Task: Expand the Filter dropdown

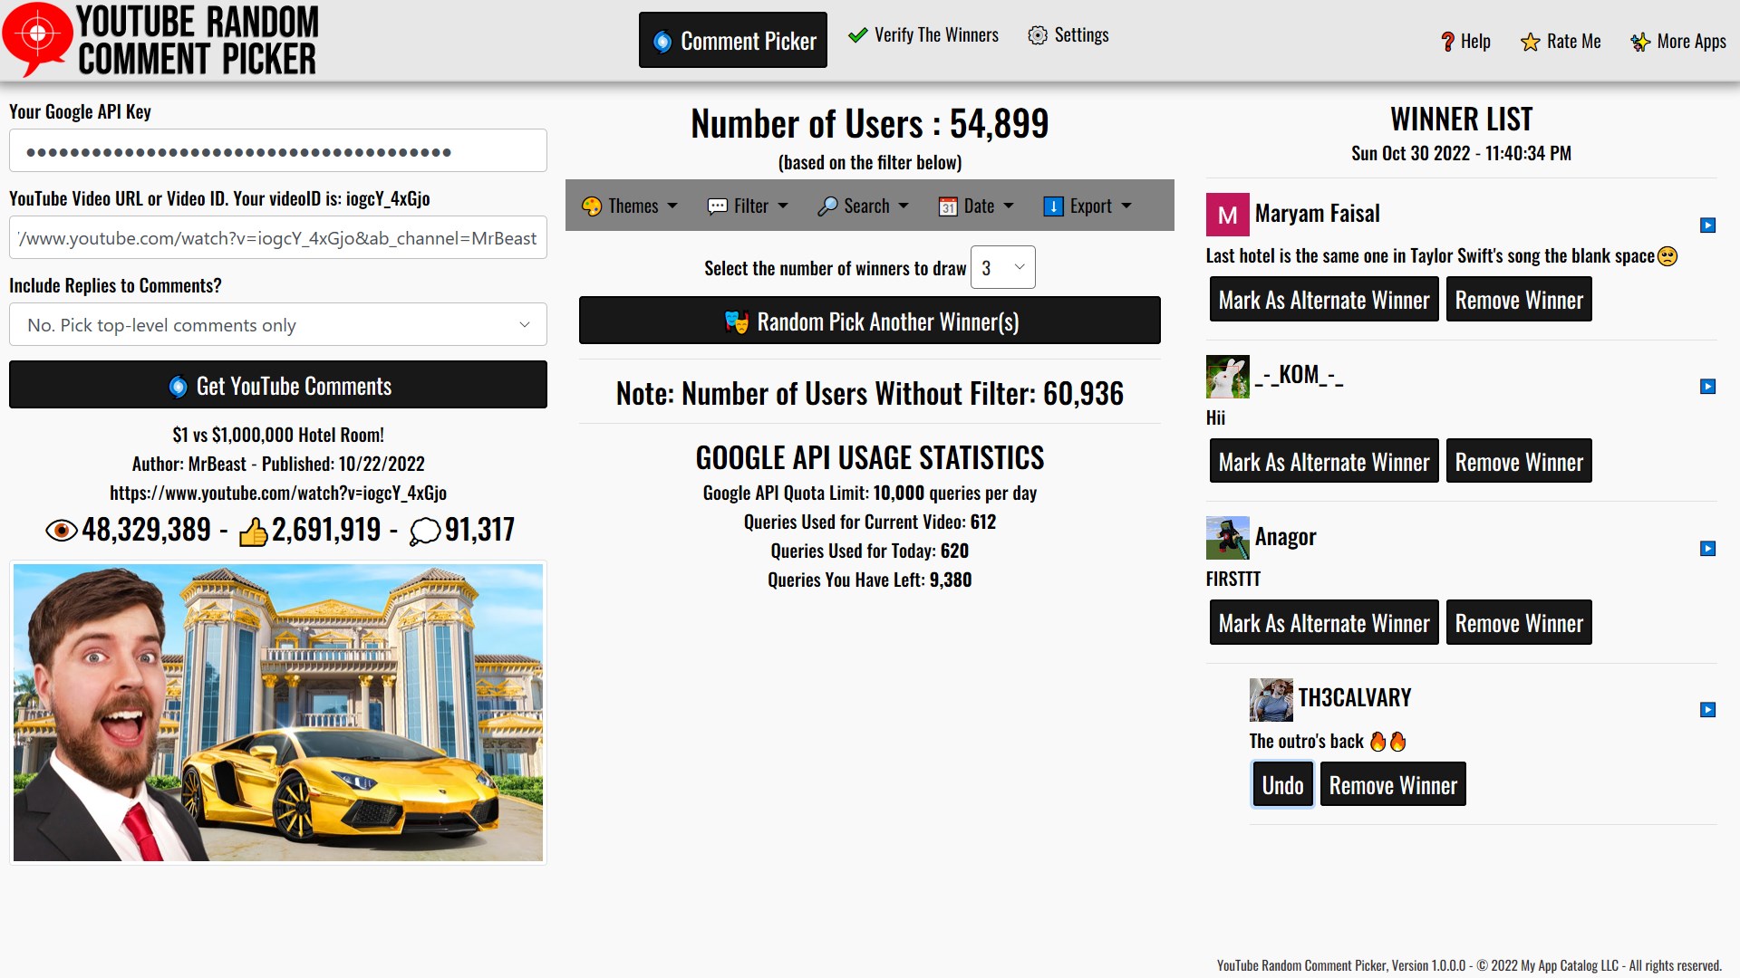Action: [747, 206]
